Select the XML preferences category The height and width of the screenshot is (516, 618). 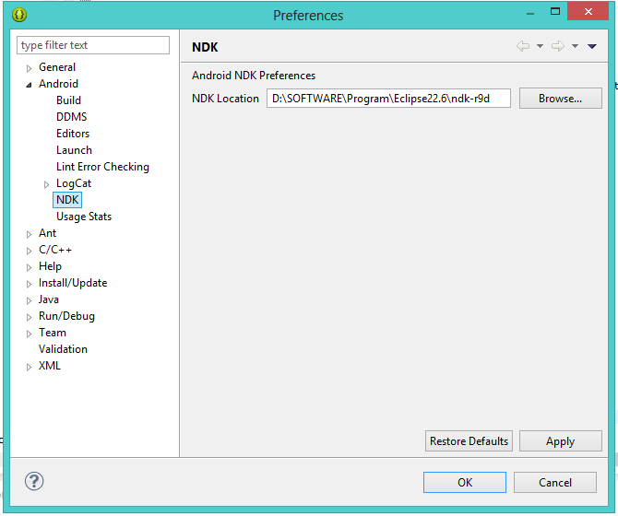pyautogui.click(x=49, y=366)
